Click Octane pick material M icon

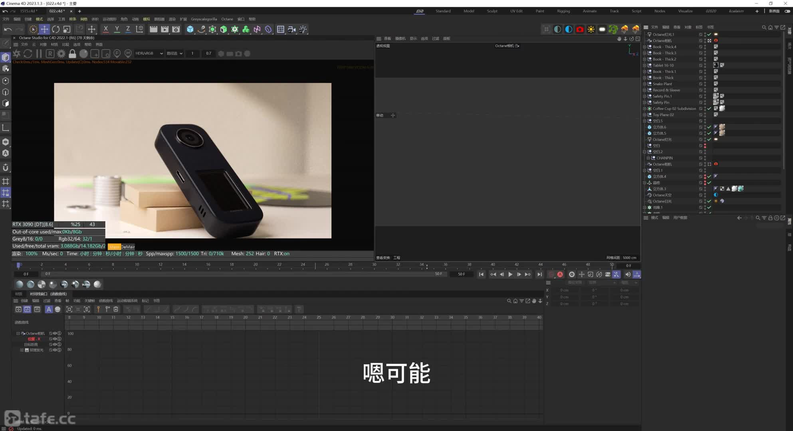(128, 53)
